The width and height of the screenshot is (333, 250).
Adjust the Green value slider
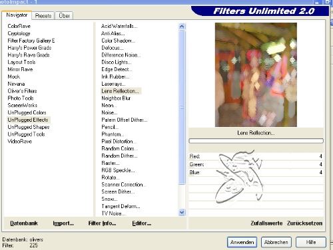pyautogui.click(x=256, y=164)
